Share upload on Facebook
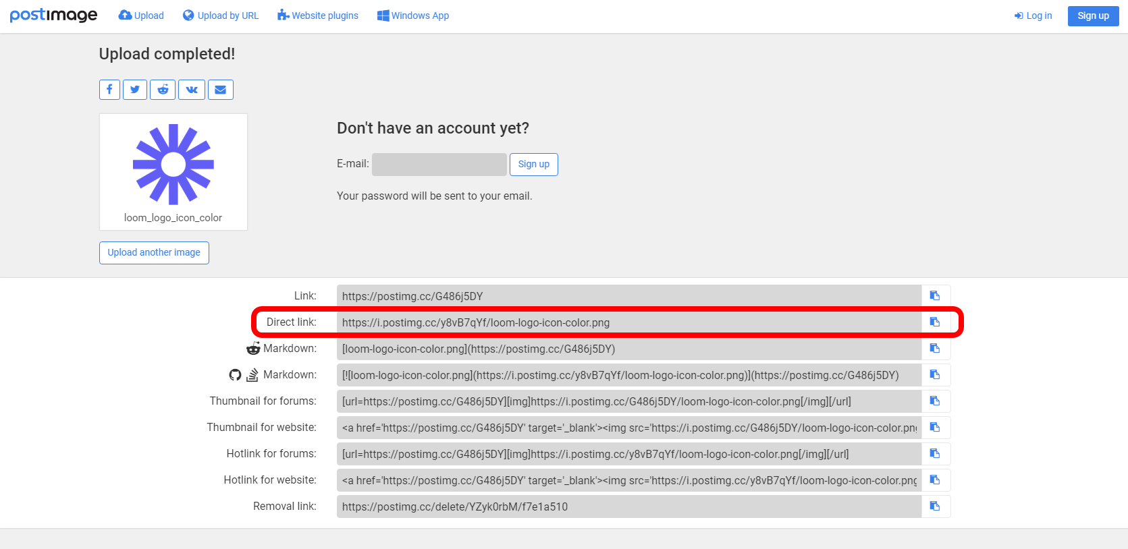 tap(109, 90)
